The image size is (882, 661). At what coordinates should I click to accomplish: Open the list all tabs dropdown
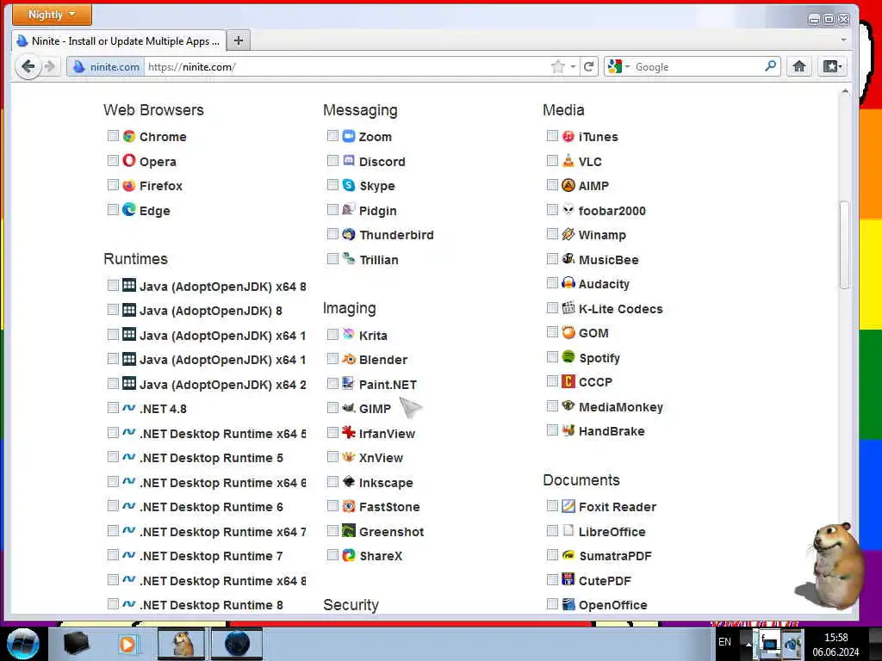click(843, 40)
